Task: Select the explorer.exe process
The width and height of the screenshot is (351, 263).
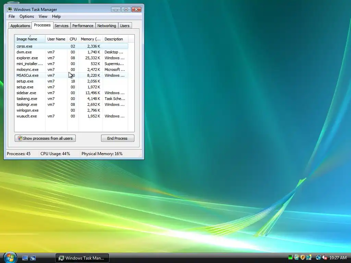Action: click(x=71, y=58)
